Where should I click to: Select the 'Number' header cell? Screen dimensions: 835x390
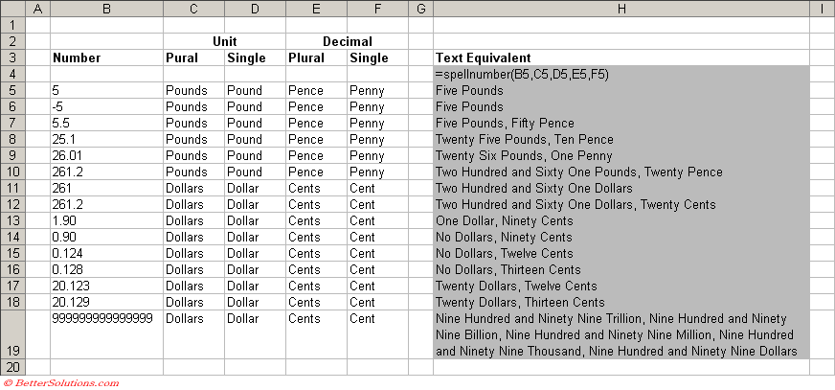tap(105, 57)
